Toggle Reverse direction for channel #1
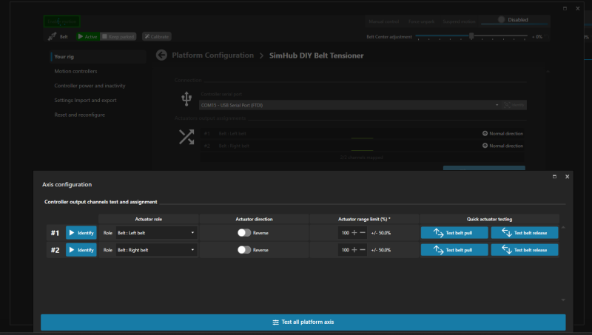 point(244,233)
